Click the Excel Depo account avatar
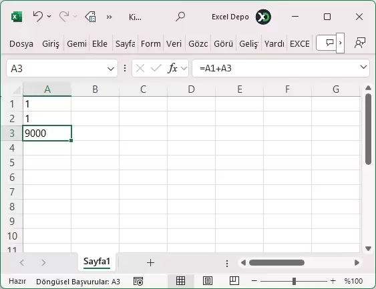Image resolution: width=376 pixels, height=289 pixels. coord(263,17)
